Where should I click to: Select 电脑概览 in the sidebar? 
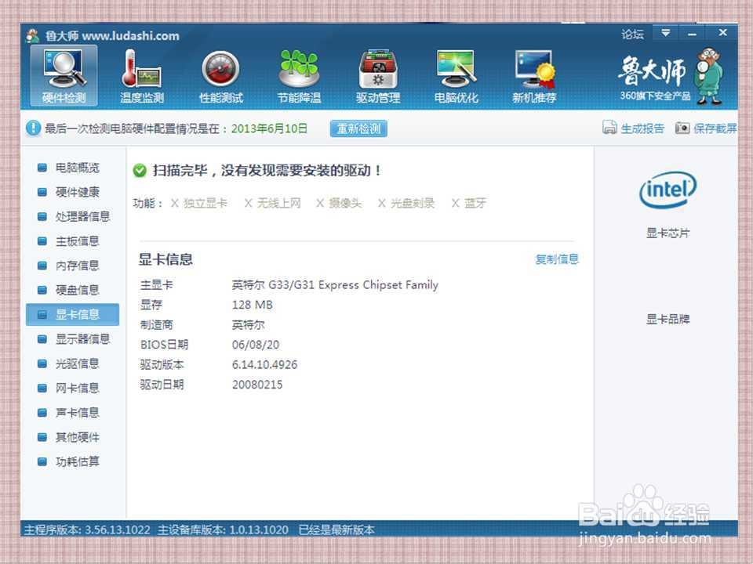coord(72,168)
